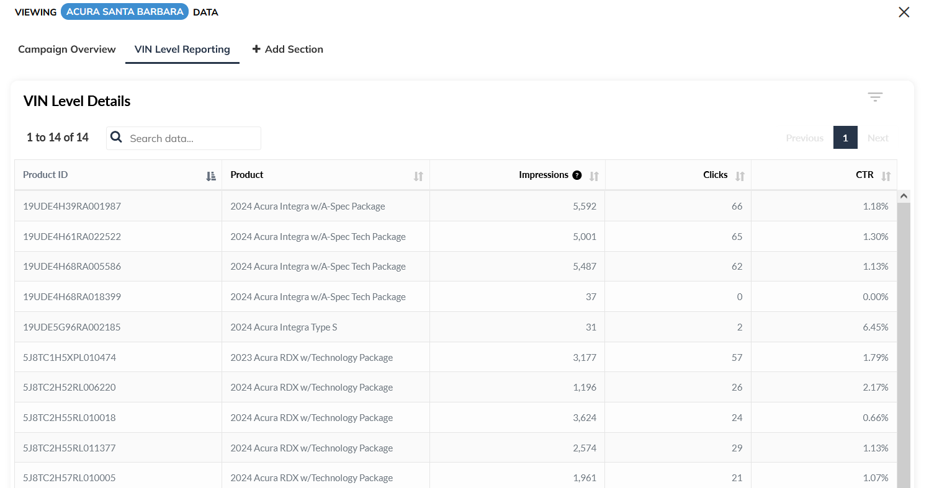Focus the Search data input field
The image size is (929, 488).
pos(192,138)
